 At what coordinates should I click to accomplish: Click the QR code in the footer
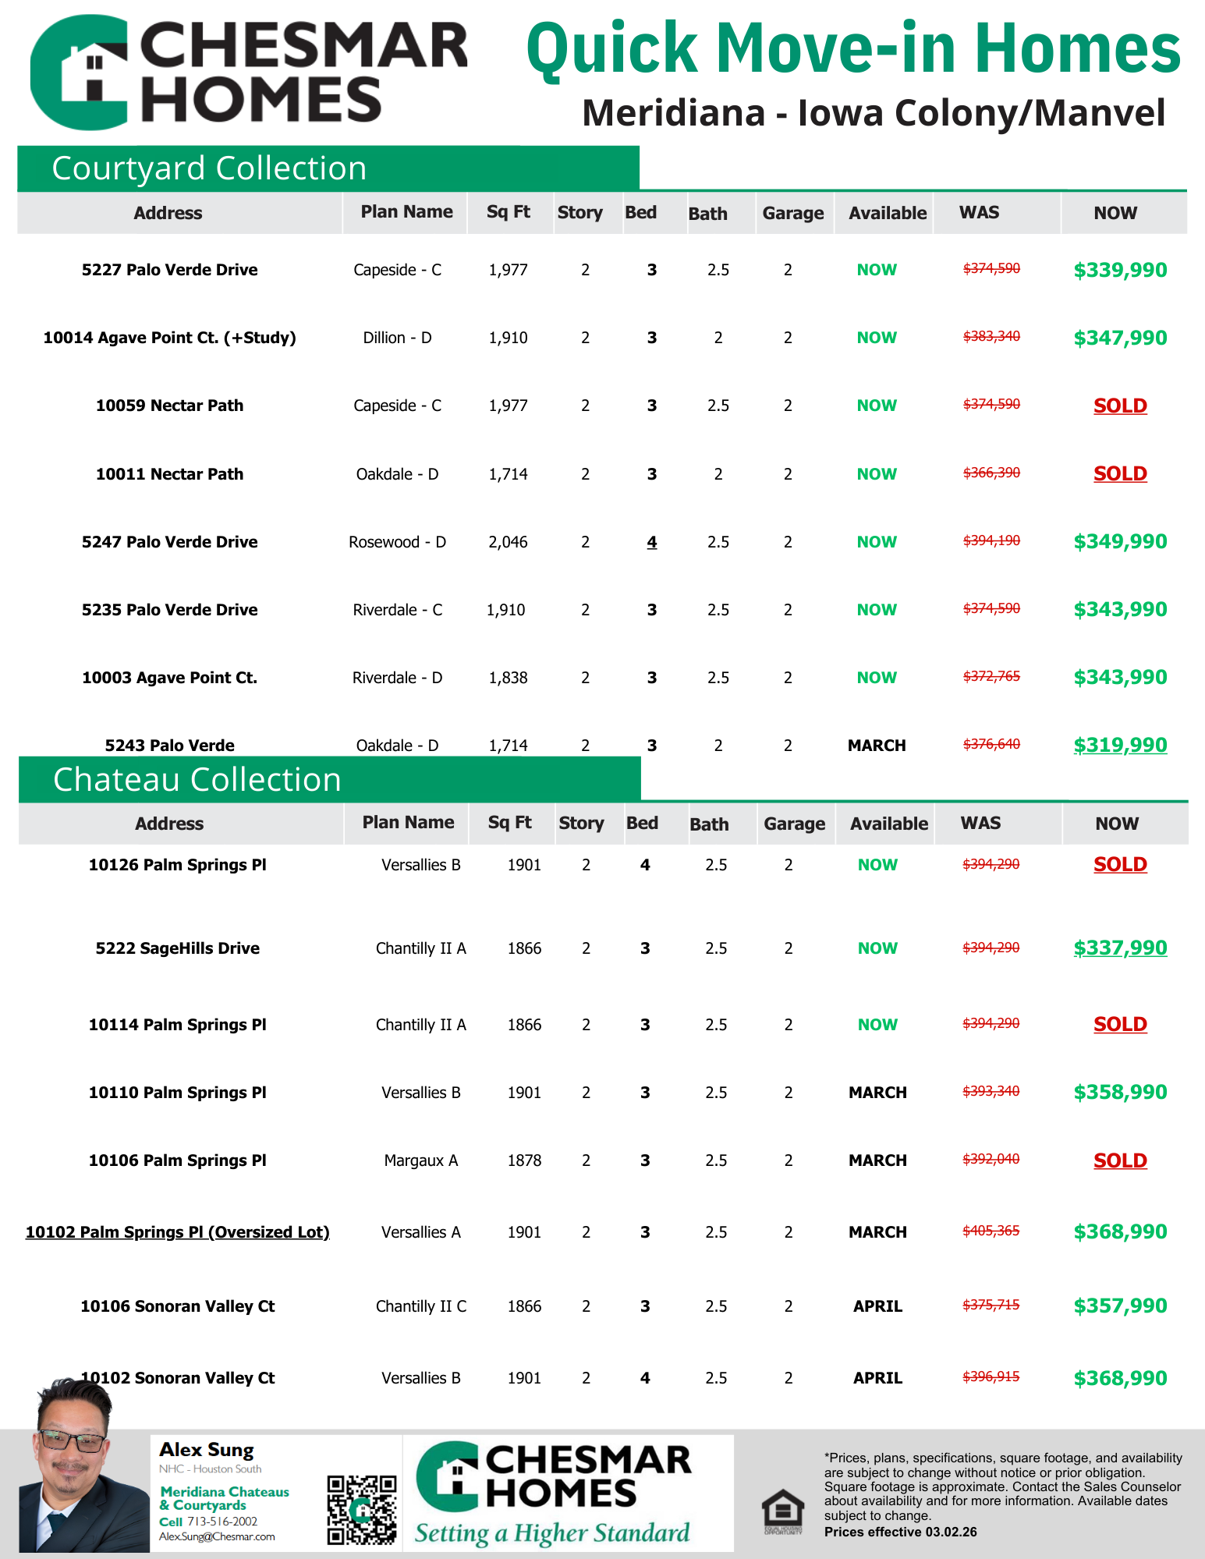point(361,1509)
